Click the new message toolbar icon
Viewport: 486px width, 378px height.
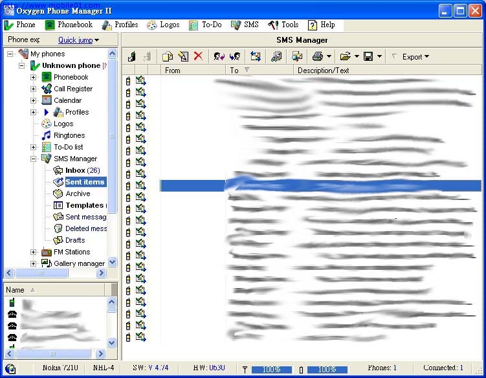(168, 57)
